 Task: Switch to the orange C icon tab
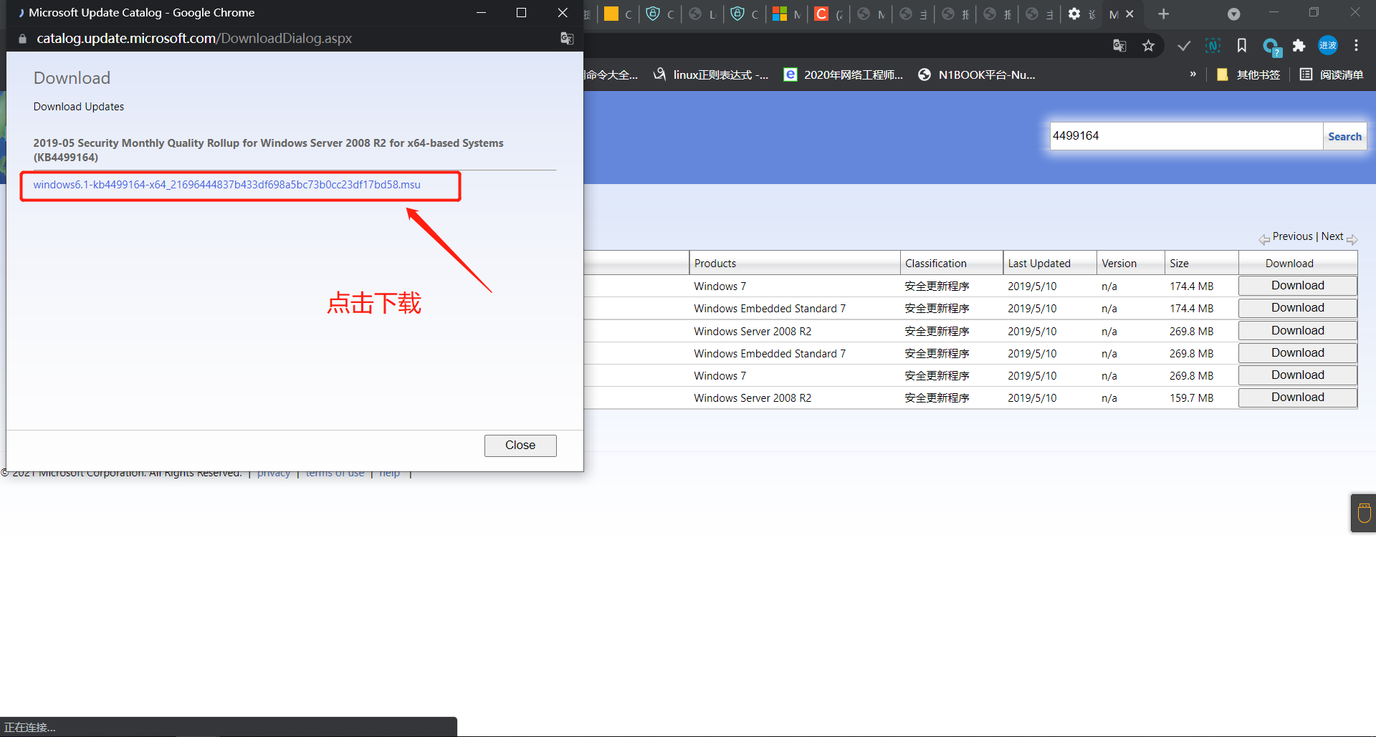click(828, 14)
